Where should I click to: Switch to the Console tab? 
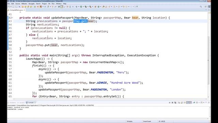pos(31,102)
